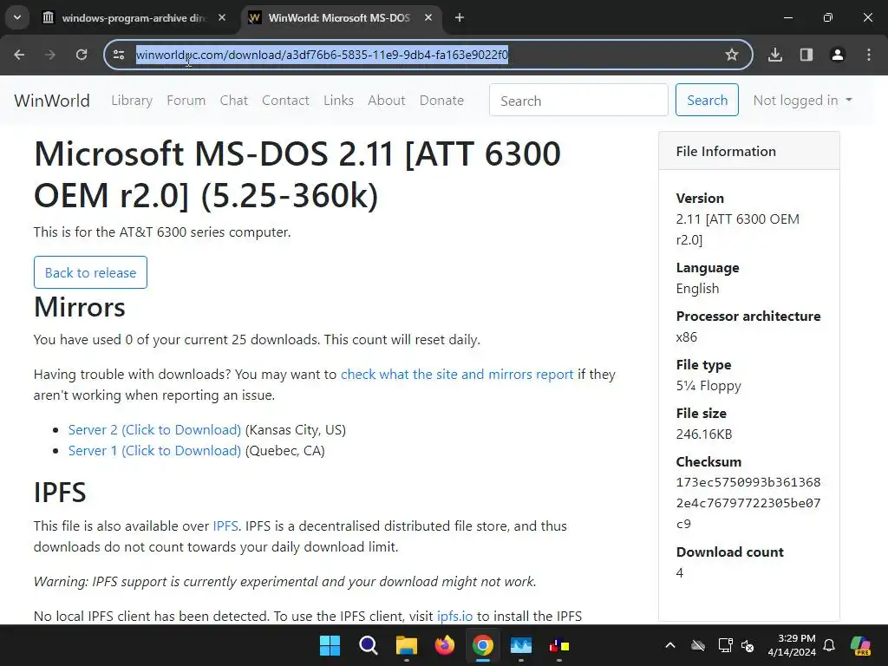Open File Explorer from taskbar

[406, 645]
